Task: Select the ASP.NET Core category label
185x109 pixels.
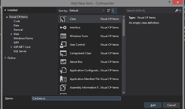Action: 22,47
